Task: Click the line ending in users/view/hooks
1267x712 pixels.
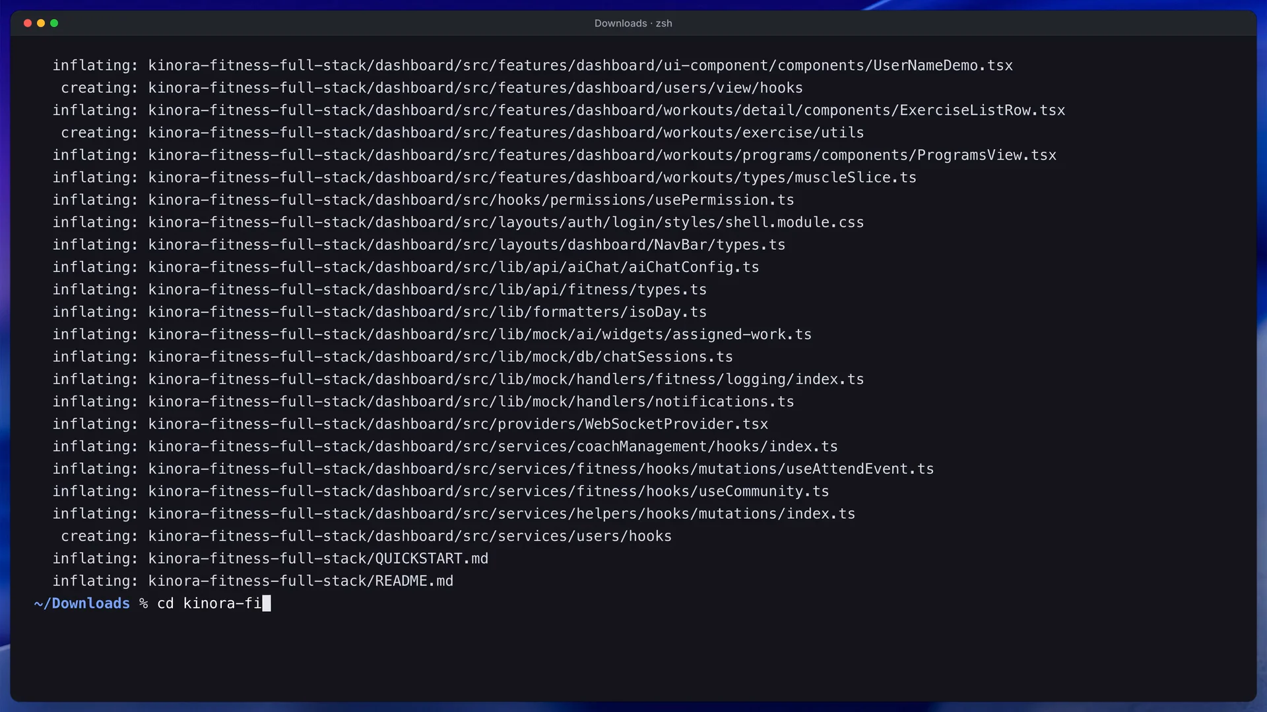Action: tap(432, 88)
